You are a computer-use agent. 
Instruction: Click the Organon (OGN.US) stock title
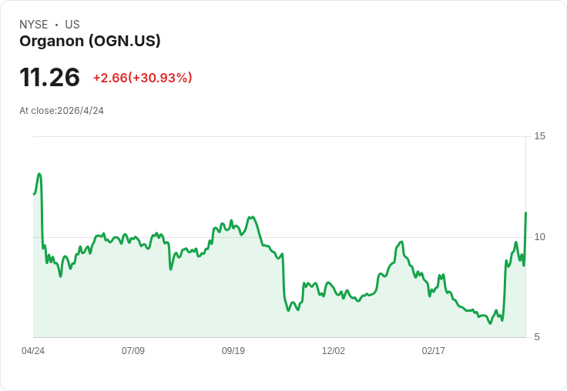(x=90, y=42)
